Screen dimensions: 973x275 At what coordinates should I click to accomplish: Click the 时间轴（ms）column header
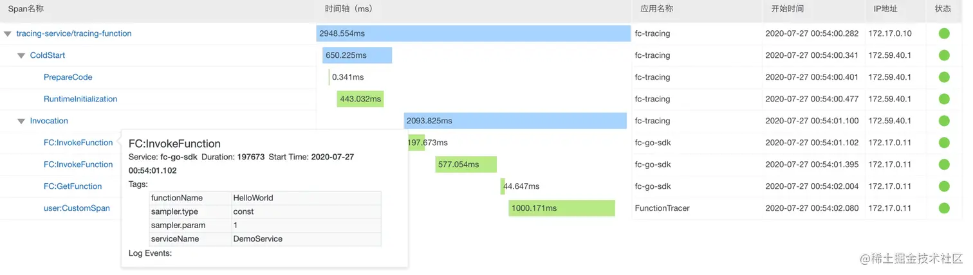(349, 9)
